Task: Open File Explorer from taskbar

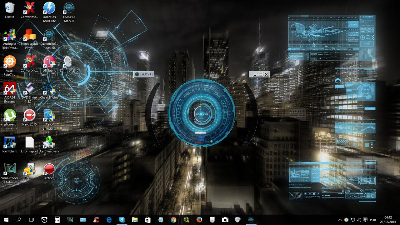Action: [135, 220]
